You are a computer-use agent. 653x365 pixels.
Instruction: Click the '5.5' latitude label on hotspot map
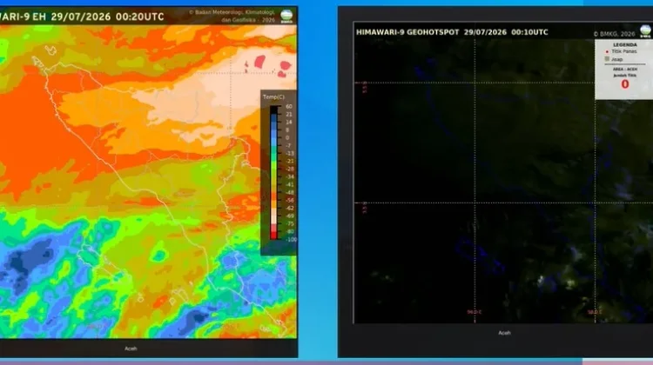click(x=365, y=87)
